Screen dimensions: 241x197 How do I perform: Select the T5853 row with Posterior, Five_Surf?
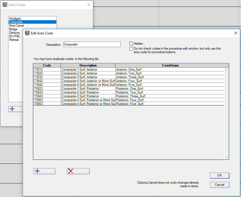[129, 104]
